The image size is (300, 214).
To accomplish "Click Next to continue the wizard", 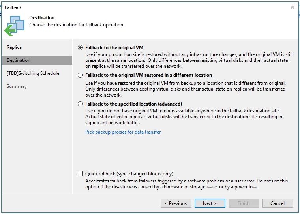I will (x=210, y=203).
